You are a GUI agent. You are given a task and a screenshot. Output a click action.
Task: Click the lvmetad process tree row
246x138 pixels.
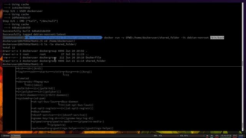click(x=23, y=78)
